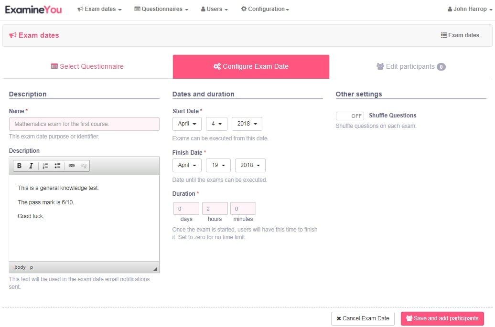Screen dimensions: 495x327
Task: Open the Start Date month dropdown
Action: point(187,124)
